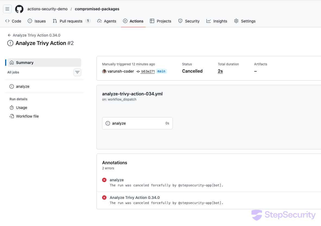This screenshot has height=226, width=321.
Task: Click the 'Manually triggered 12 minutes ago' text
Action: pyautogui.click(x=128, y=64)
